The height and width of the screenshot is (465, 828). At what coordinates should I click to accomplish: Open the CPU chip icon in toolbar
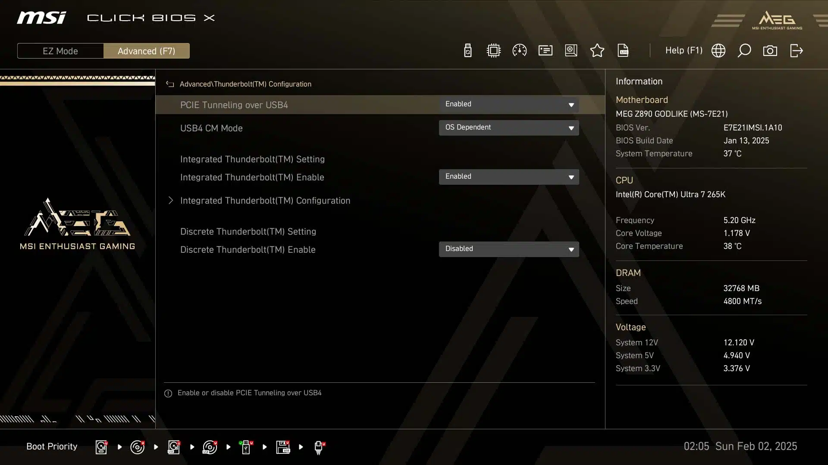[493, 51]
